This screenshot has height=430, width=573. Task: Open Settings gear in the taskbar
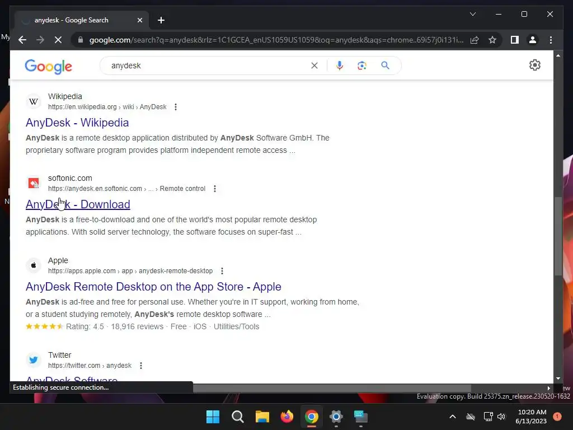[336, 417]
